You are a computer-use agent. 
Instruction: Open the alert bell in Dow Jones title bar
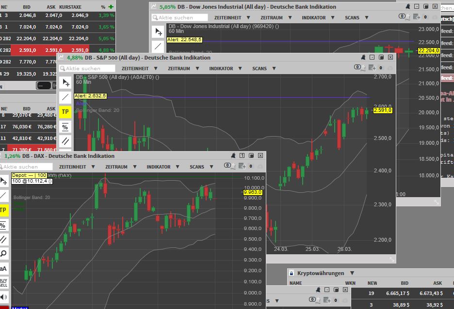407,6
